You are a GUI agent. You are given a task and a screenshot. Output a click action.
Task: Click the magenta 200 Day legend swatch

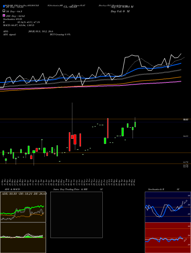tap(4, 15)
